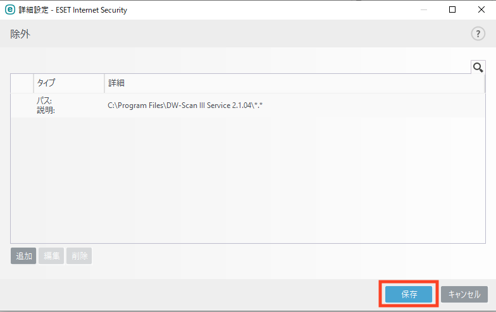
Task: Close the ESET advanced settings window
Action: pyautogui.click(x=481, y=9)
